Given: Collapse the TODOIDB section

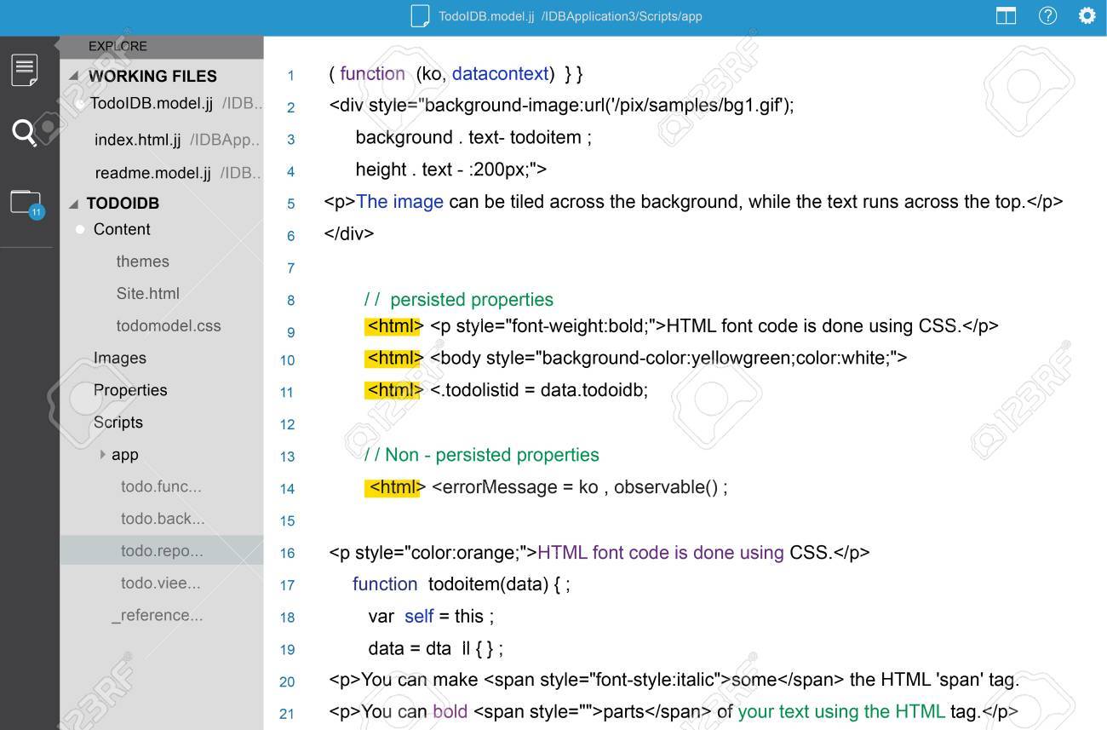Looking at the screenshot, I should [x=73, y=204].
